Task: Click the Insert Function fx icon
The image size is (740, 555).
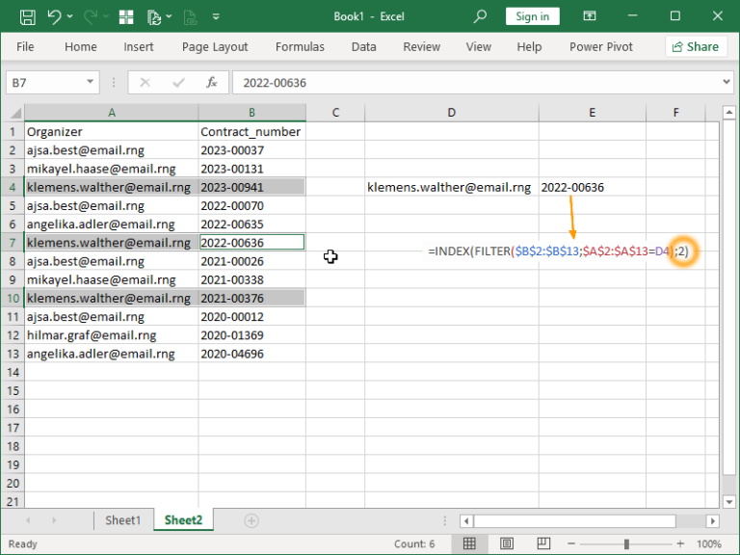Action: pyautogui.click(x=211, y=83)
